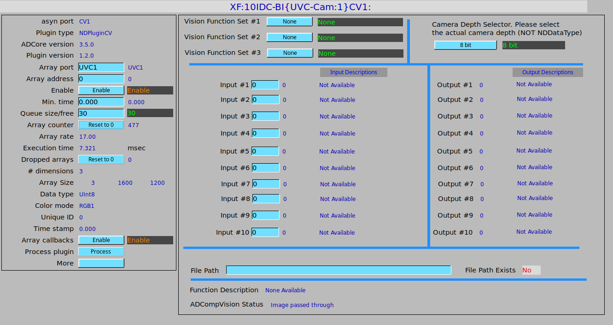Open the Enable plugin dropdown
Image resolution: width=613 pixels, height=325 pixels.
[101, 90]
